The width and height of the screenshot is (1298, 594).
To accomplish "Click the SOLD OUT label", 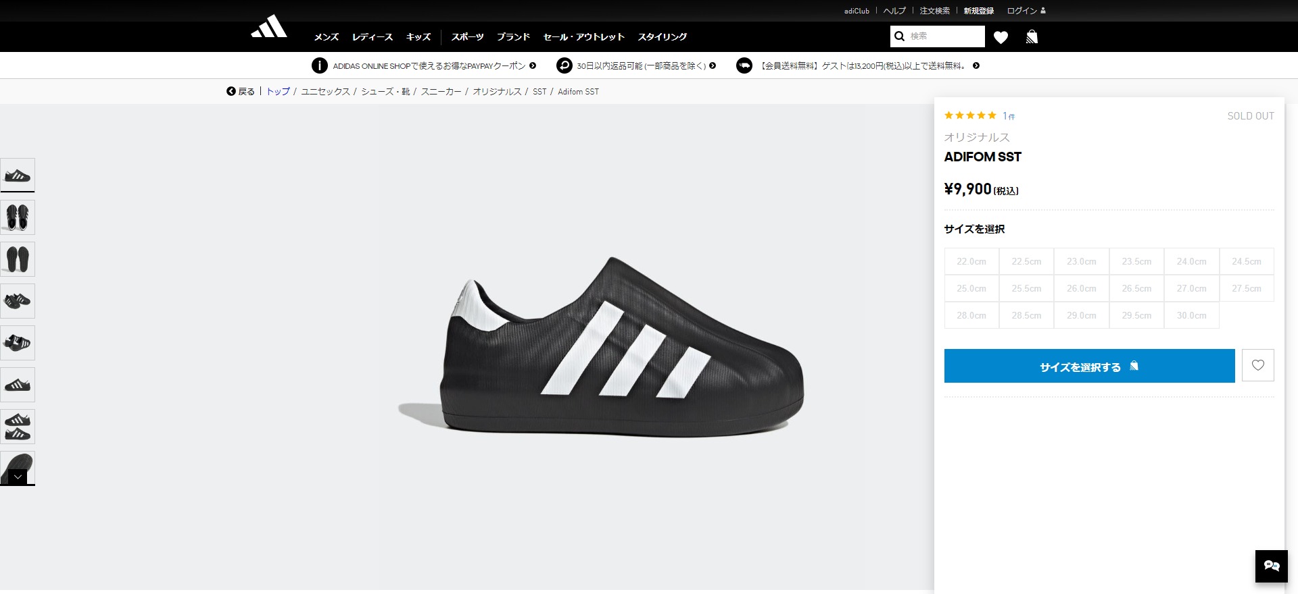I will click(x=1251, y=116).
